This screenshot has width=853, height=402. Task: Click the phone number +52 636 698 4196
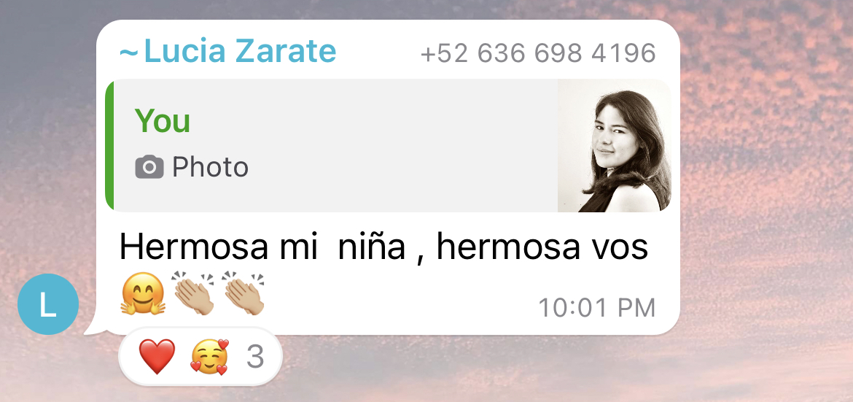coord(538,53)
